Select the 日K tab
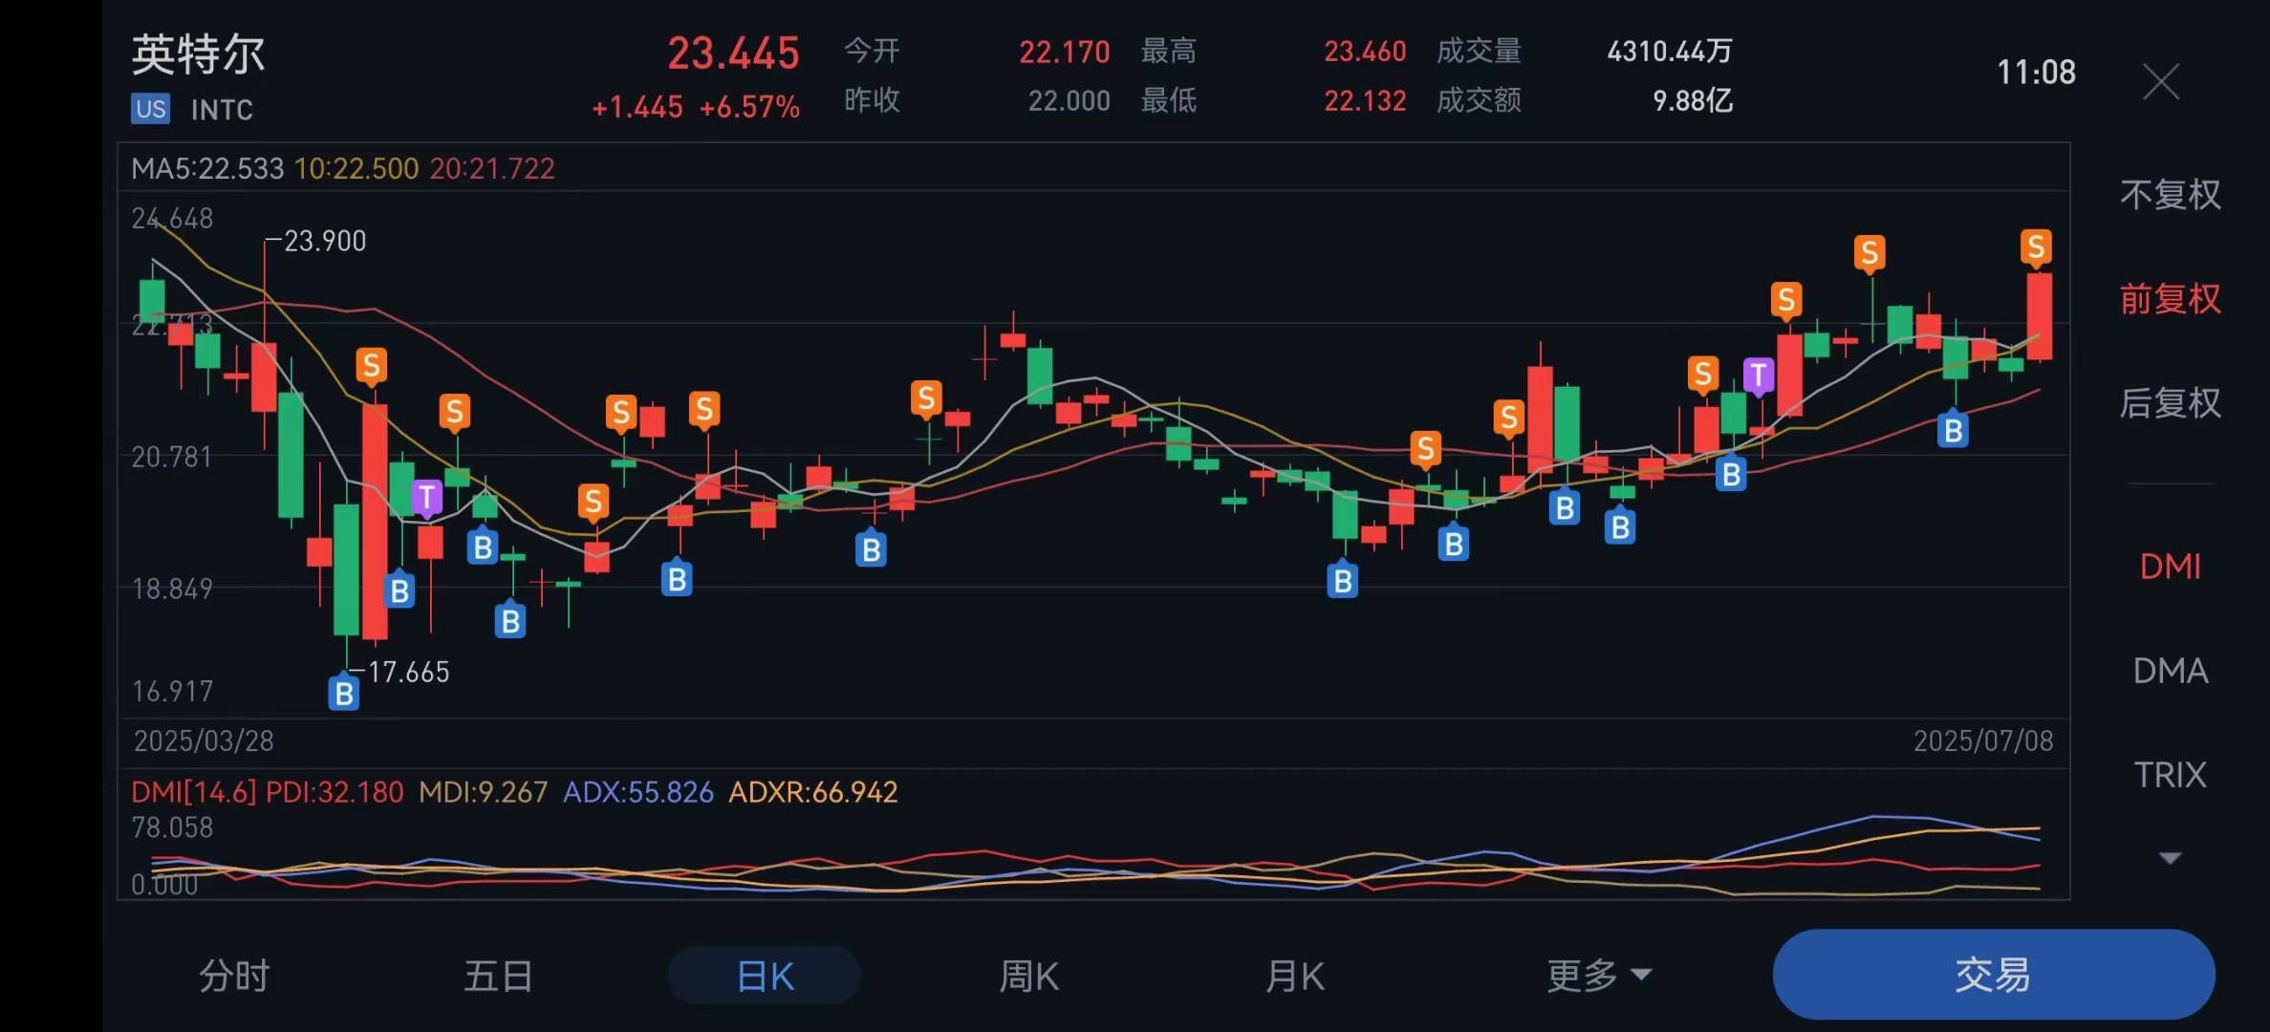Screen dimensions: 2270x1032 click(x=765, y=976)
